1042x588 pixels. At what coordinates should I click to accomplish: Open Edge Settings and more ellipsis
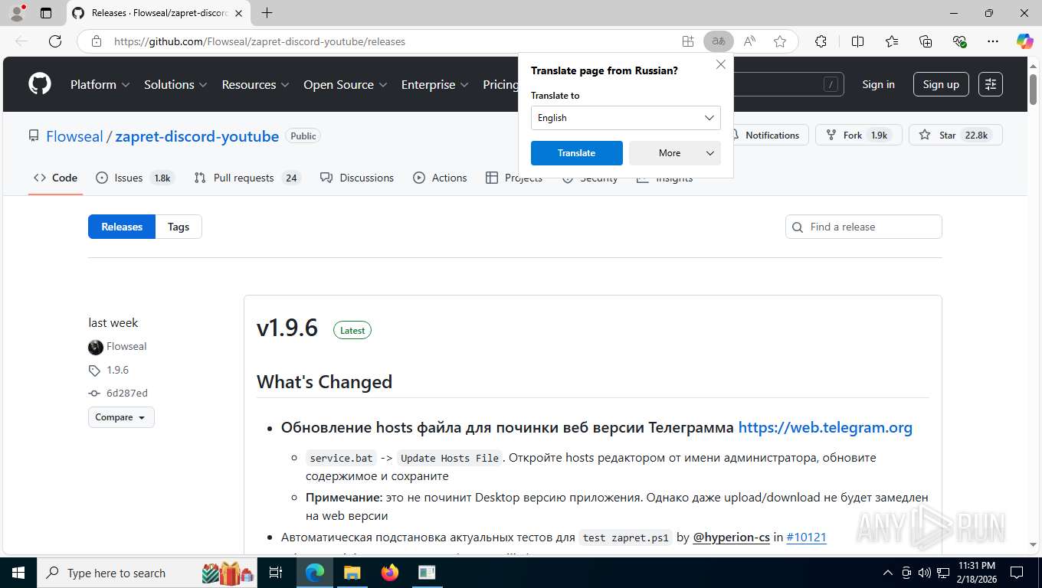(993, 41)
